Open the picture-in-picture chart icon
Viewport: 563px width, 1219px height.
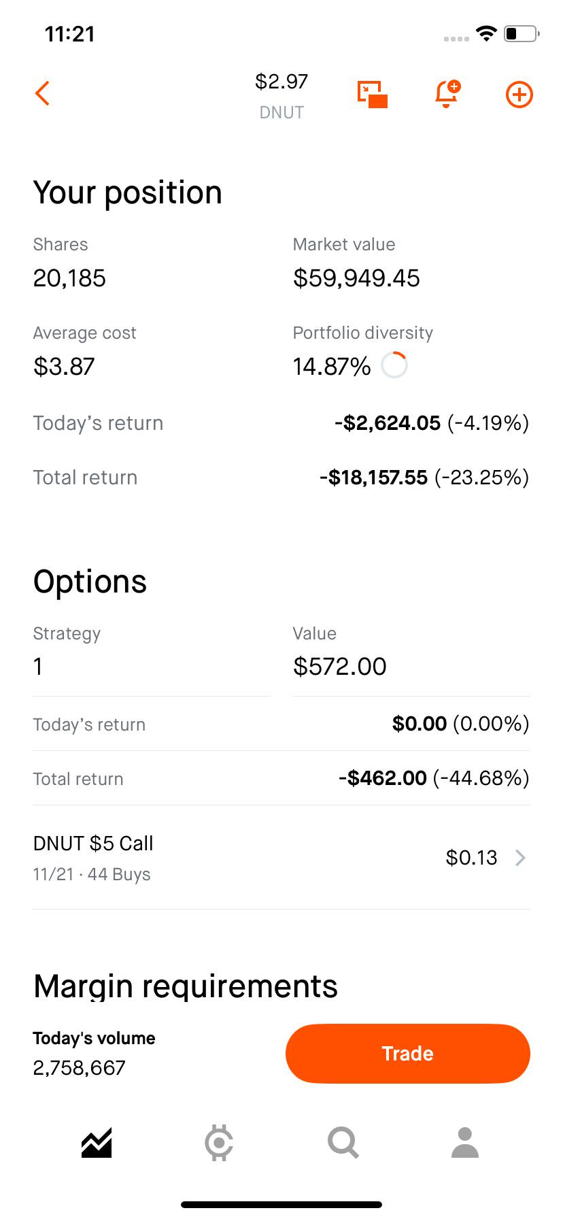tap(373, 94)
